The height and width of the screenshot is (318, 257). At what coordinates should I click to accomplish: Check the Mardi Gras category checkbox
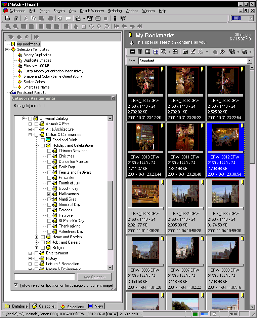[49, 199]
